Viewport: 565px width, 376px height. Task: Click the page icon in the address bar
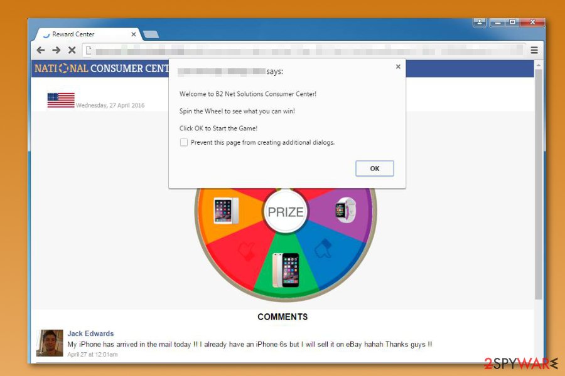click(89, 50)
